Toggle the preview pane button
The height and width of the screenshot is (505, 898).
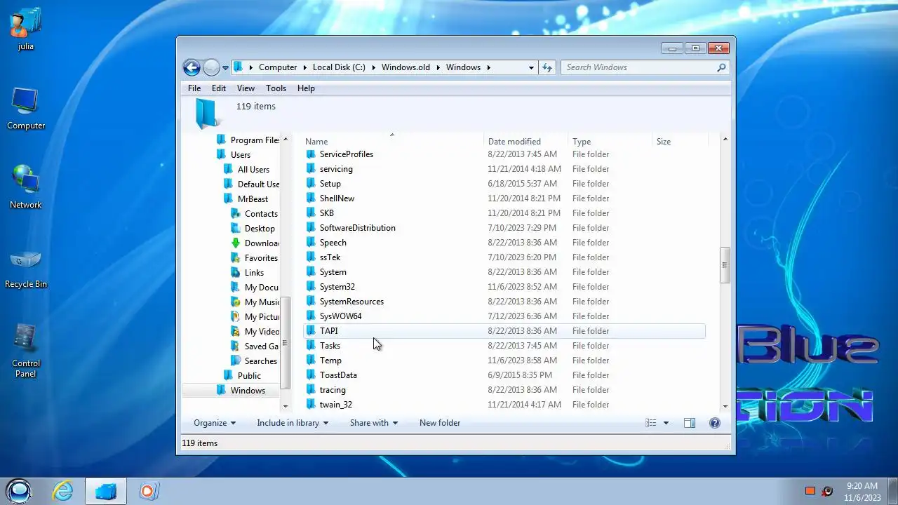point(690,423)
